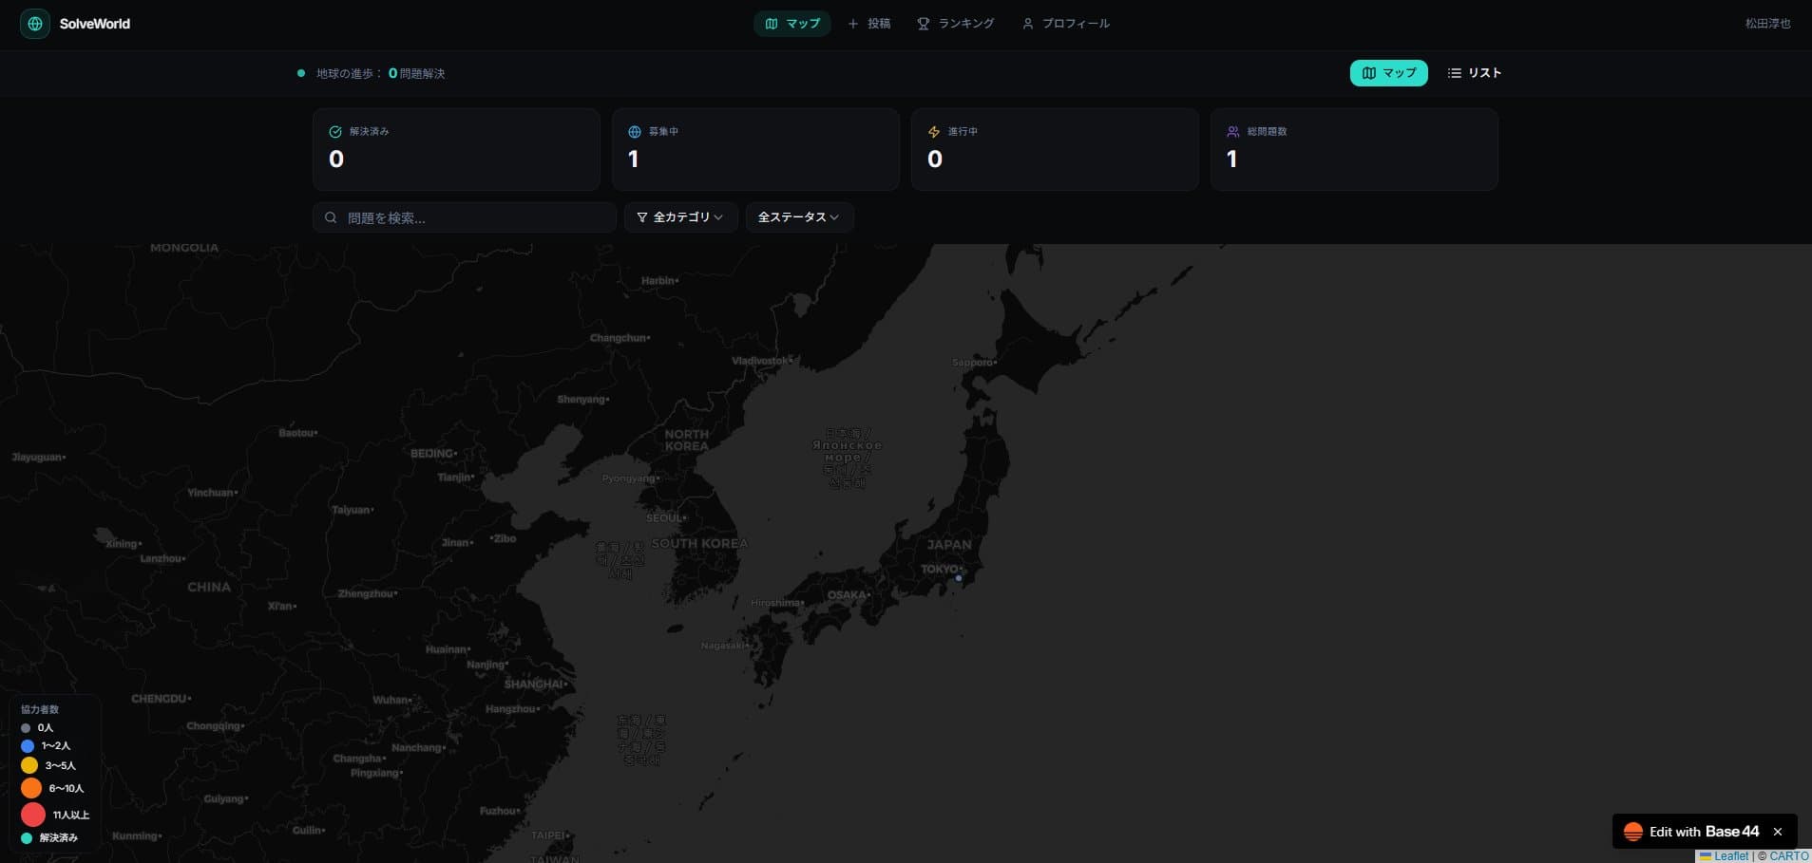Go to the ランキング page
Screen dimensions: 1812x863
[x=955, y=24]
